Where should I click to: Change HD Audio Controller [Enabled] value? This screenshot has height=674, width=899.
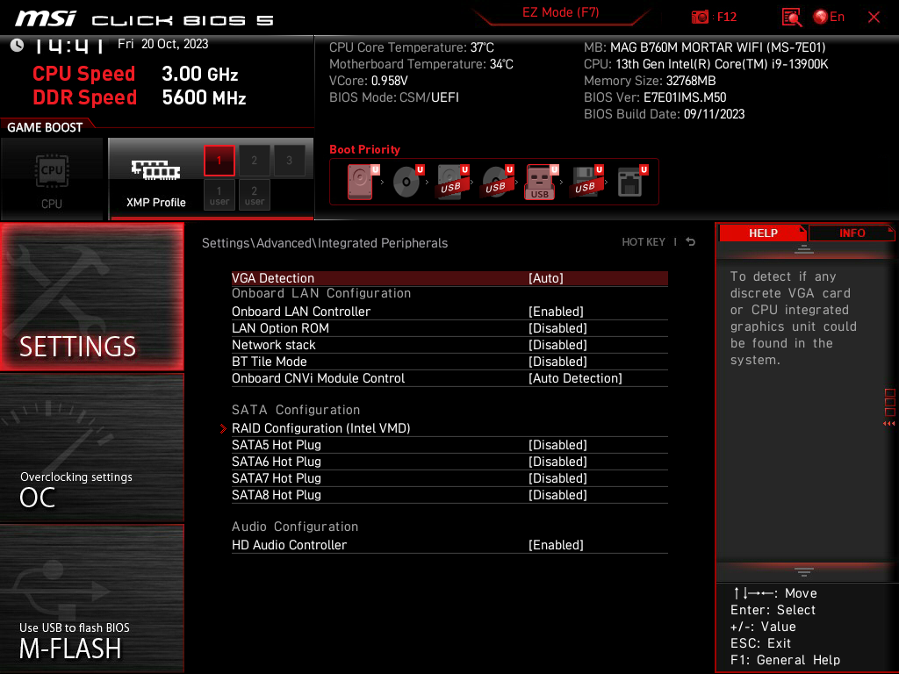pos(556,544)
